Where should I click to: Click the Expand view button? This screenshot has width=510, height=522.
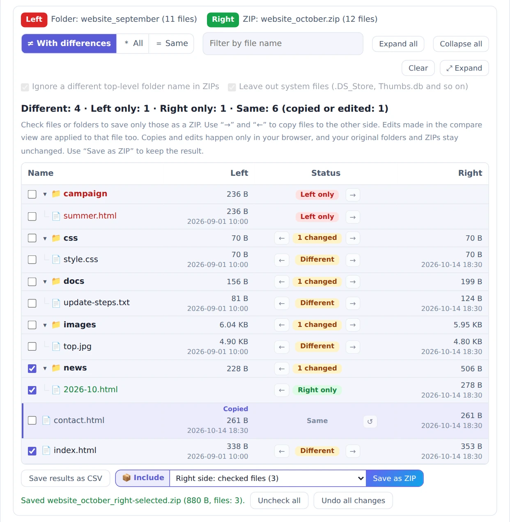coord(464,68)
